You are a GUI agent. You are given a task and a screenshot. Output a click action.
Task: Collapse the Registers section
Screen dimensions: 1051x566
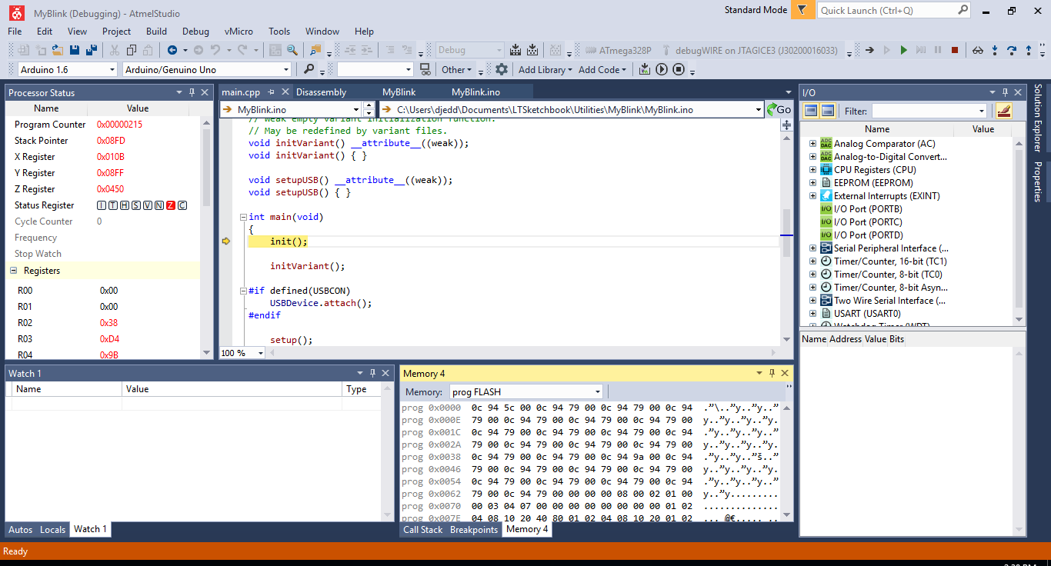click(13, 271)
